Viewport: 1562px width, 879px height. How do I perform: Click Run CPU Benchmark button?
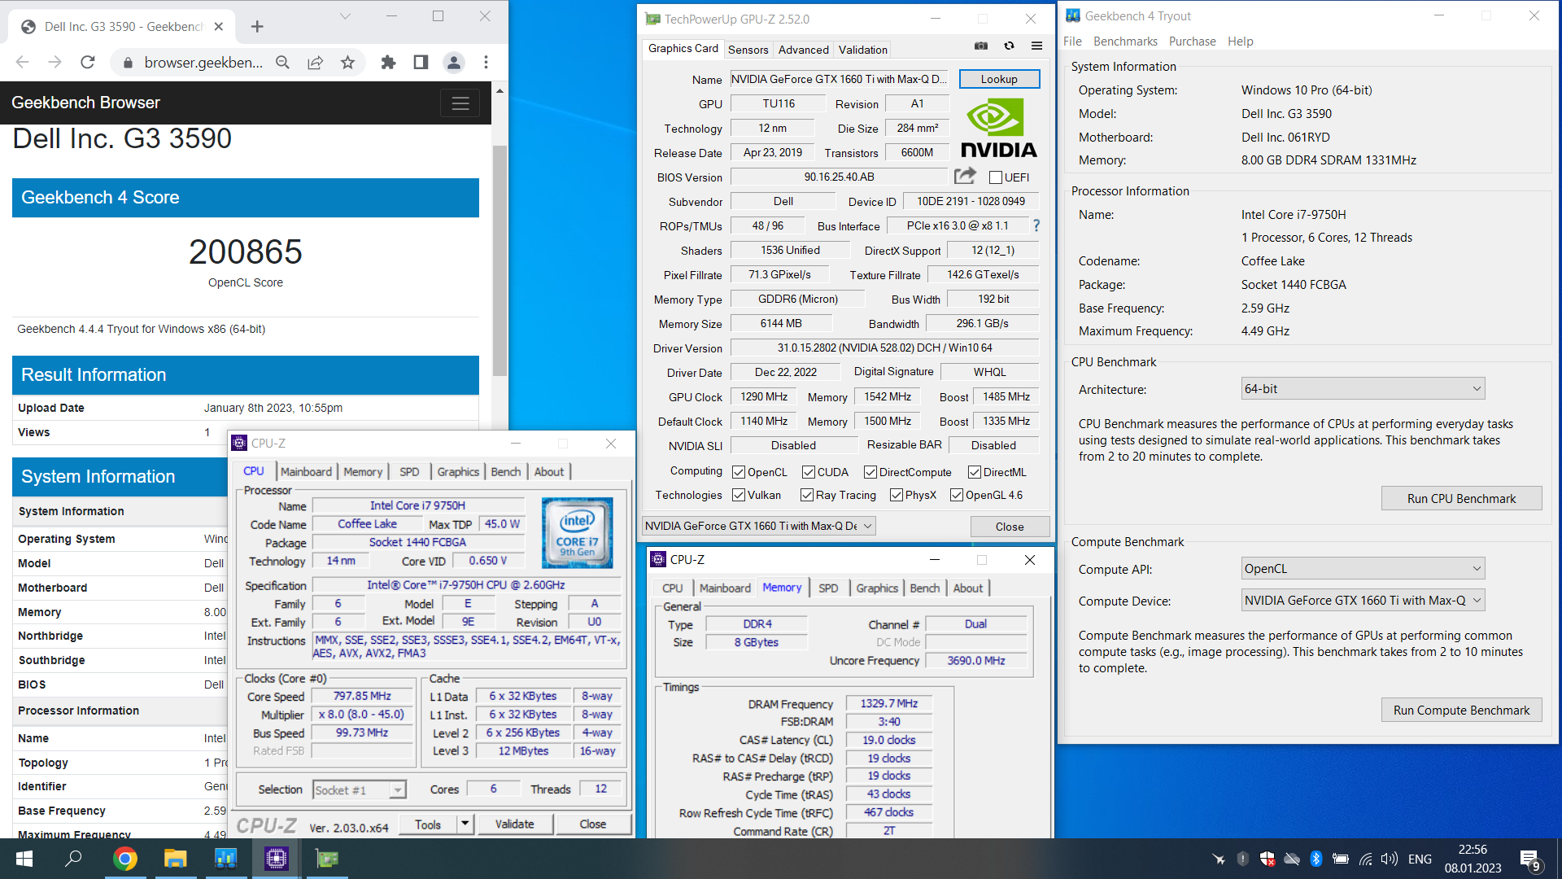click(x=1461, y=498)
